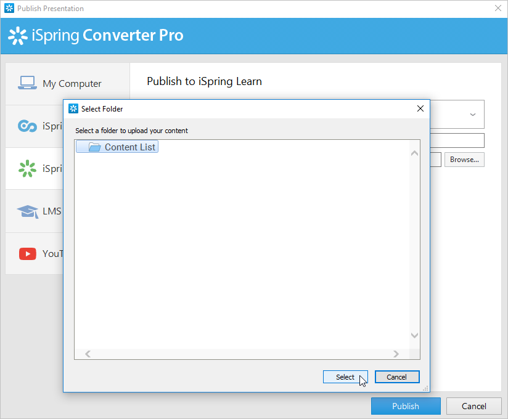Screen dimensions: 508x419
Task: Click the iSpring Converter Pro logo
Action: click(96, 35)
